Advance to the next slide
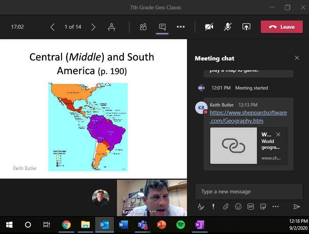The height and width of the screenshot is (234, 309). 93,27
